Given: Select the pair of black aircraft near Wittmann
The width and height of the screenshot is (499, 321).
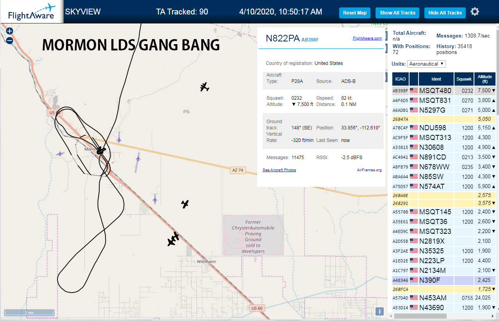Looking at the screenshot, I should tap(173, 239).
